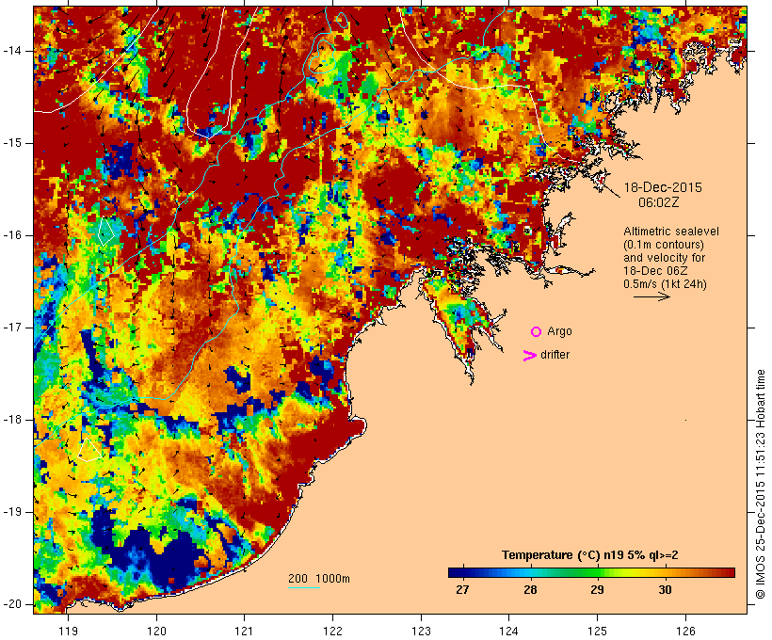
Task: Click the cyan 200m depth contour legend line
Action: coord(304,587)
